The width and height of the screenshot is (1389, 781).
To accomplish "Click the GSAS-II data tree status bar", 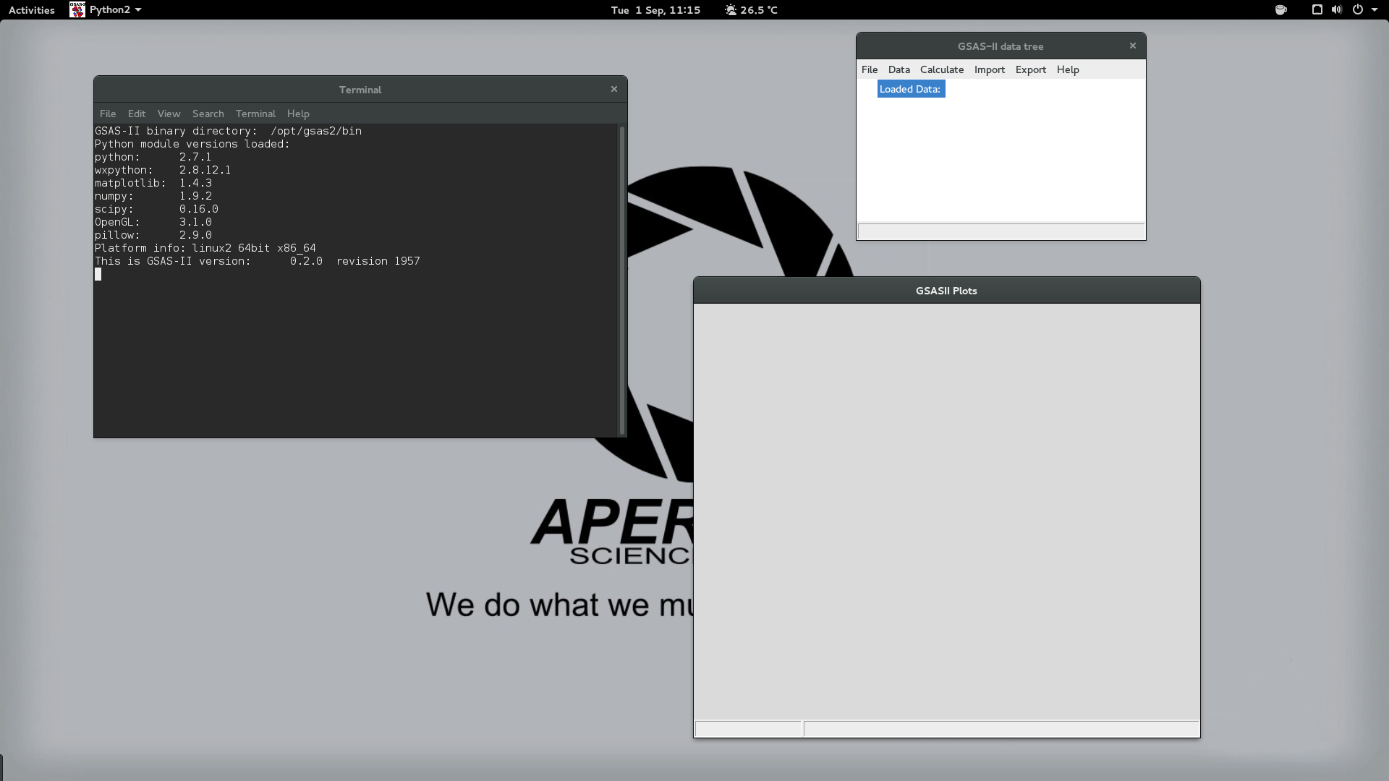I will pos(1001,231).
